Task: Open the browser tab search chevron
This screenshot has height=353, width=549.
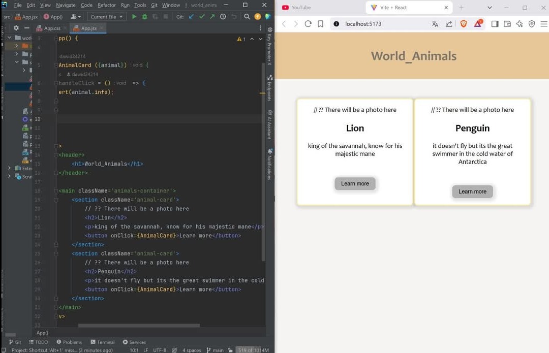Action: click(490, 8)
